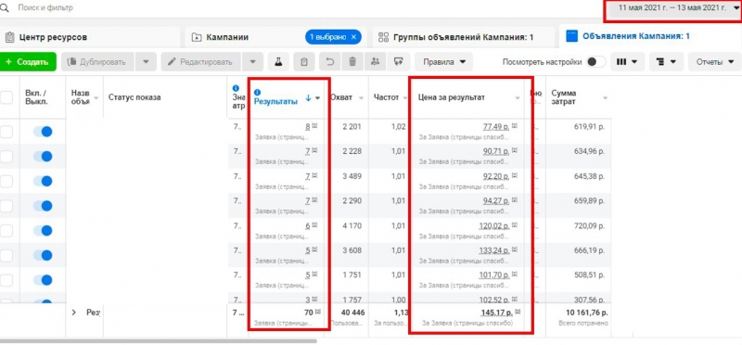Click the Статус показа column header

(134, 97)
